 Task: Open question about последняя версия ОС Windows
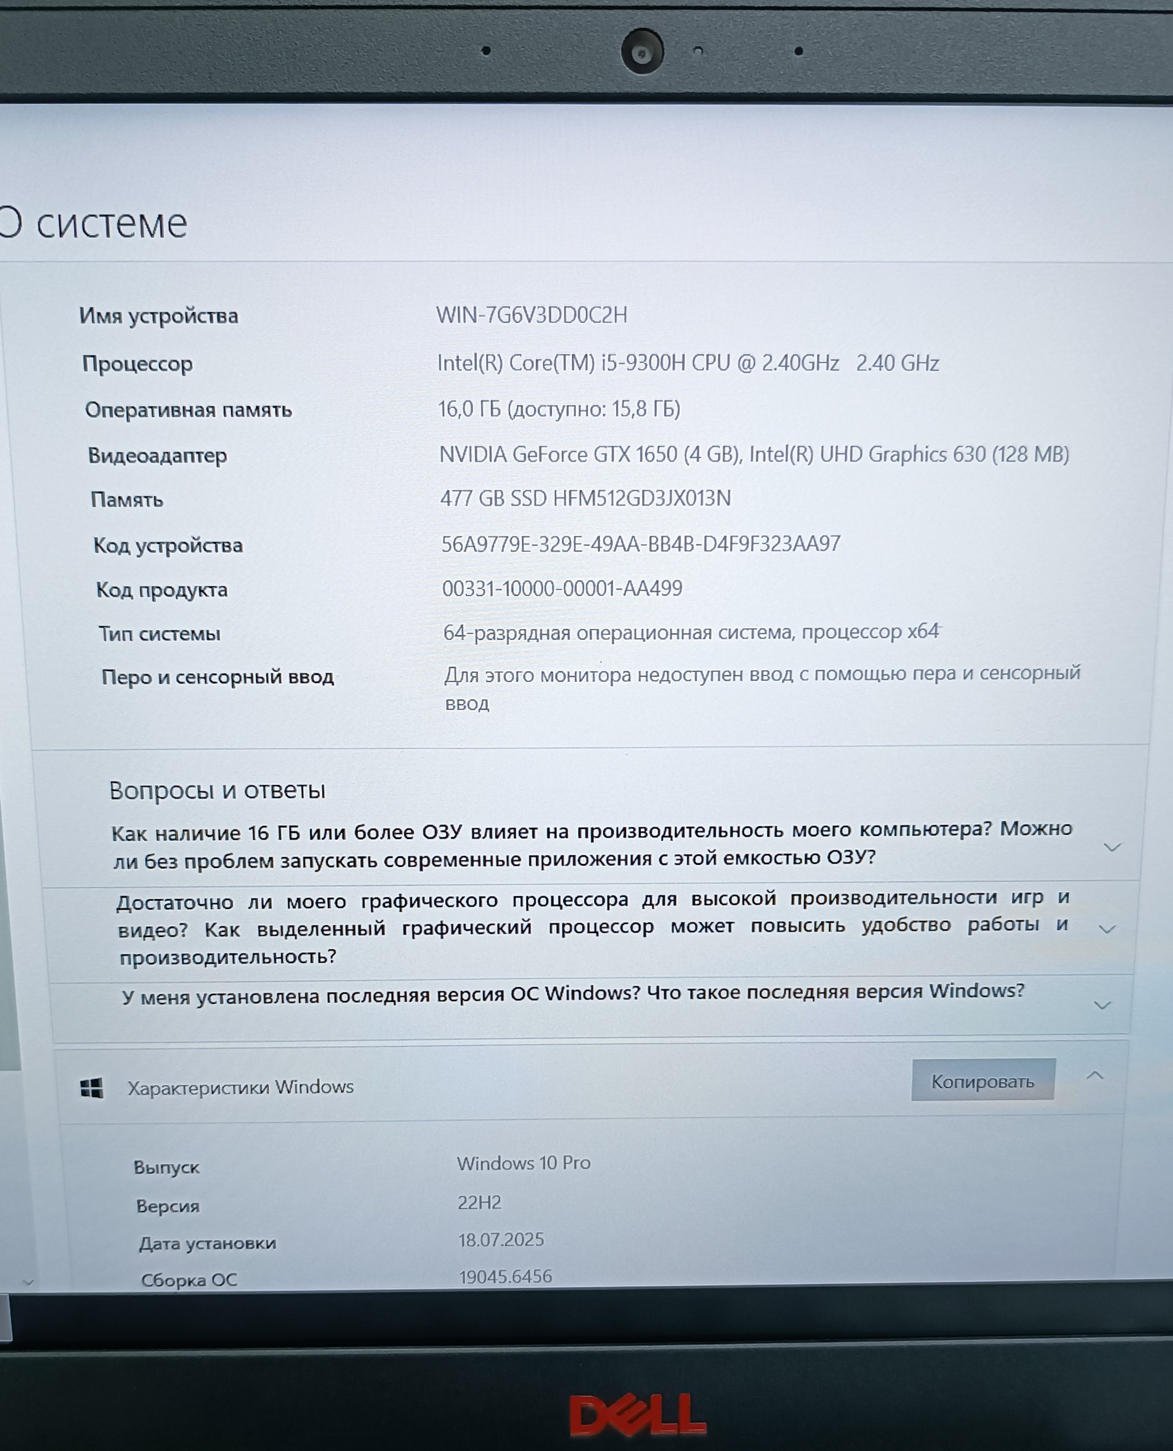(x=573, y=994)
